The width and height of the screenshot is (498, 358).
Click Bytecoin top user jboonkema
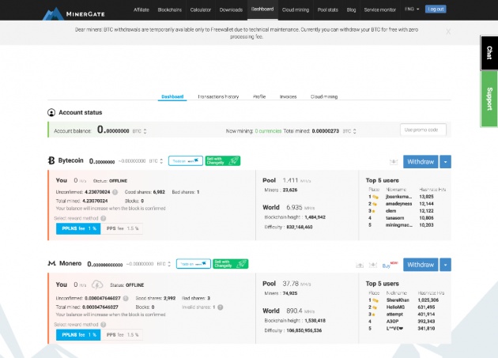tap(399, 197)
